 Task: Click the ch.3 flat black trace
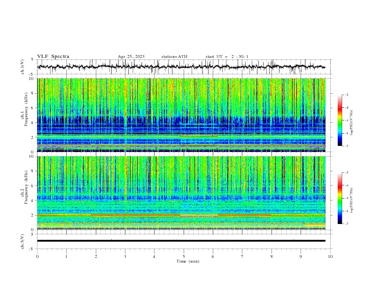click(181, 241)
